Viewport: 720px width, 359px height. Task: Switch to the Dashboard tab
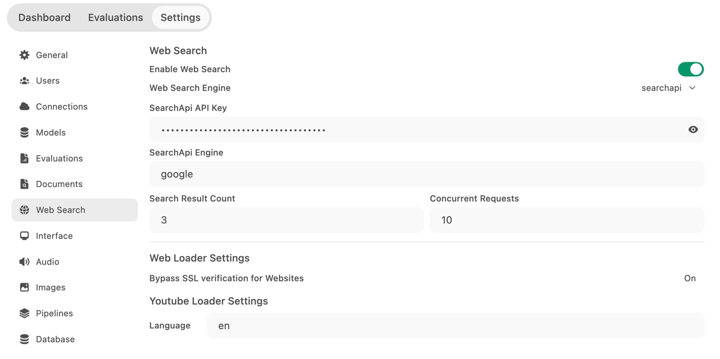[44, 17]
